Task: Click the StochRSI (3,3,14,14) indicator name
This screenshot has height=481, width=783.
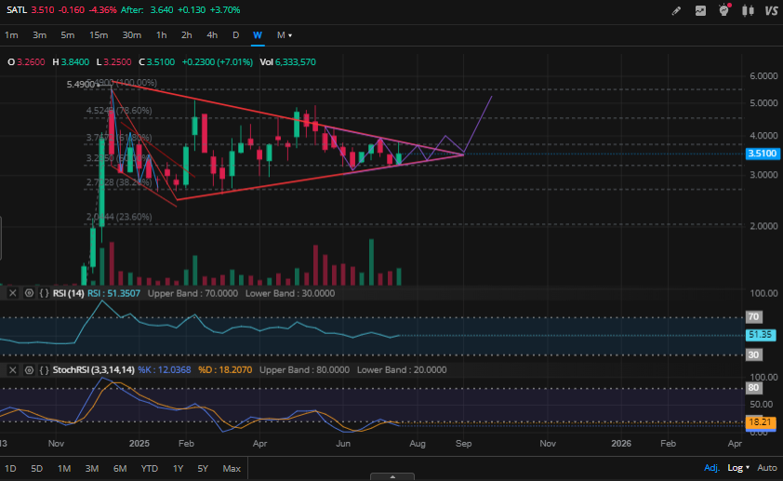Action: [93, 370]
